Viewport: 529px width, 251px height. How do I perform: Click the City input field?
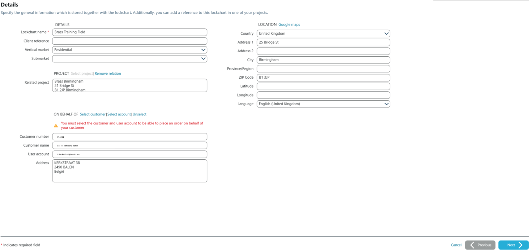pyautogui.click(x=323, y=60)
